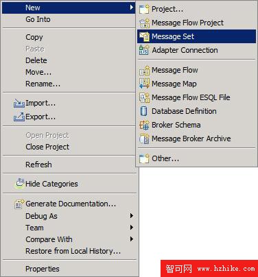Screen dimensions: 258x277
Task: Expand the Compare With submenu arrow
Action: coord(131,239)
